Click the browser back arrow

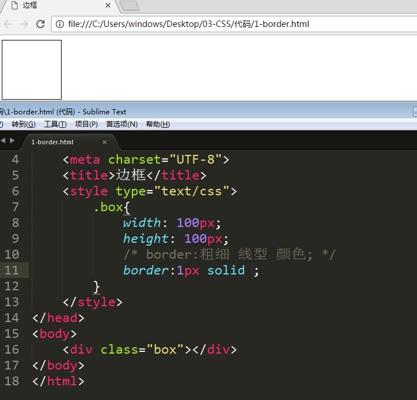[8, 24]
